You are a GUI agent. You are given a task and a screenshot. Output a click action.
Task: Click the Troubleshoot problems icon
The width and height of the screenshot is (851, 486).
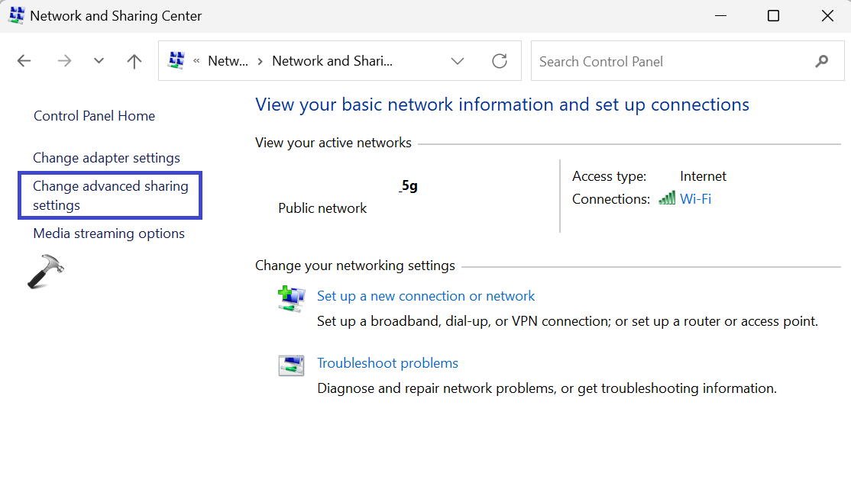(291, 365)
